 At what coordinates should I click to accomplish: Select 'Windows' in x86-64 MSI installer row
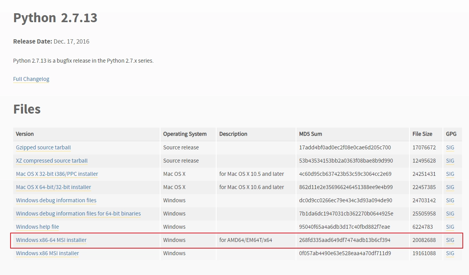[x=174, y=240]
